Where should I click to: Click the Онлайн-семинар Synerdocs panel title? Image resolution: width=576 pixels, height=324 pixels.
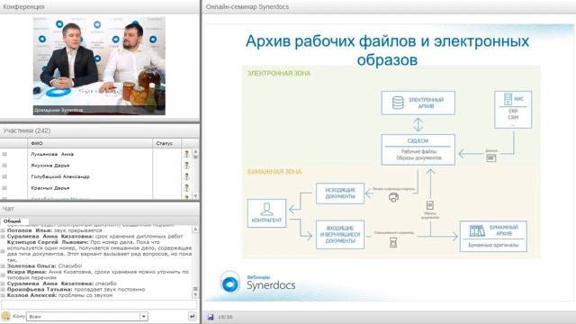(247, 6)
